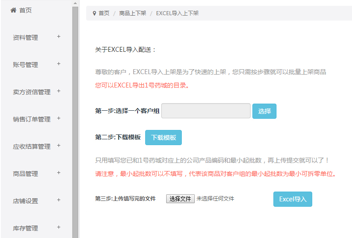
Task: Expand 资料管理 with plus icon
Action: pyautogui.click(x=59, y=37)
